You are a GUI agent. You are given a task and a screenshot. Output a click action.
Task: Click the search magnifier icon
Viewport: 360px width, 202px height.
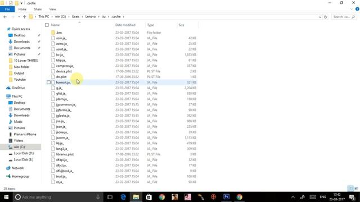point(353,17)
